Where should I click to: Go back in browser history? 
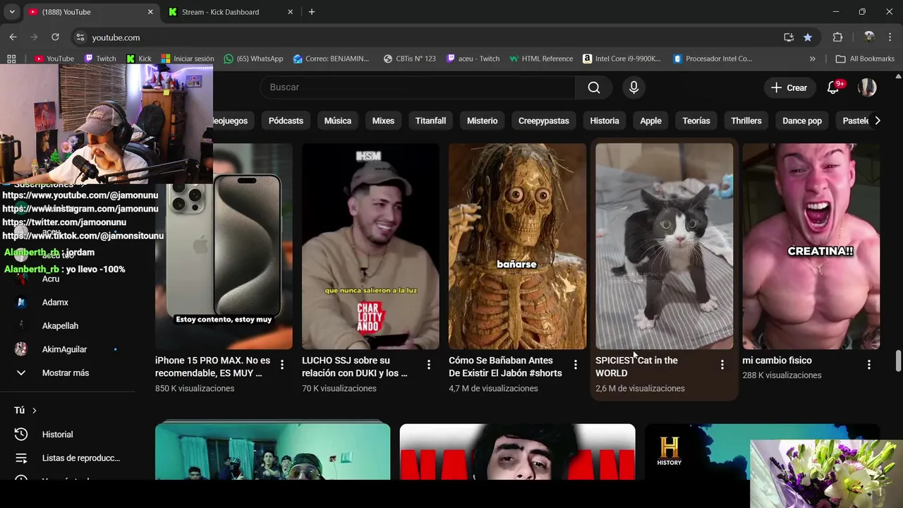(x=13, y=37)
